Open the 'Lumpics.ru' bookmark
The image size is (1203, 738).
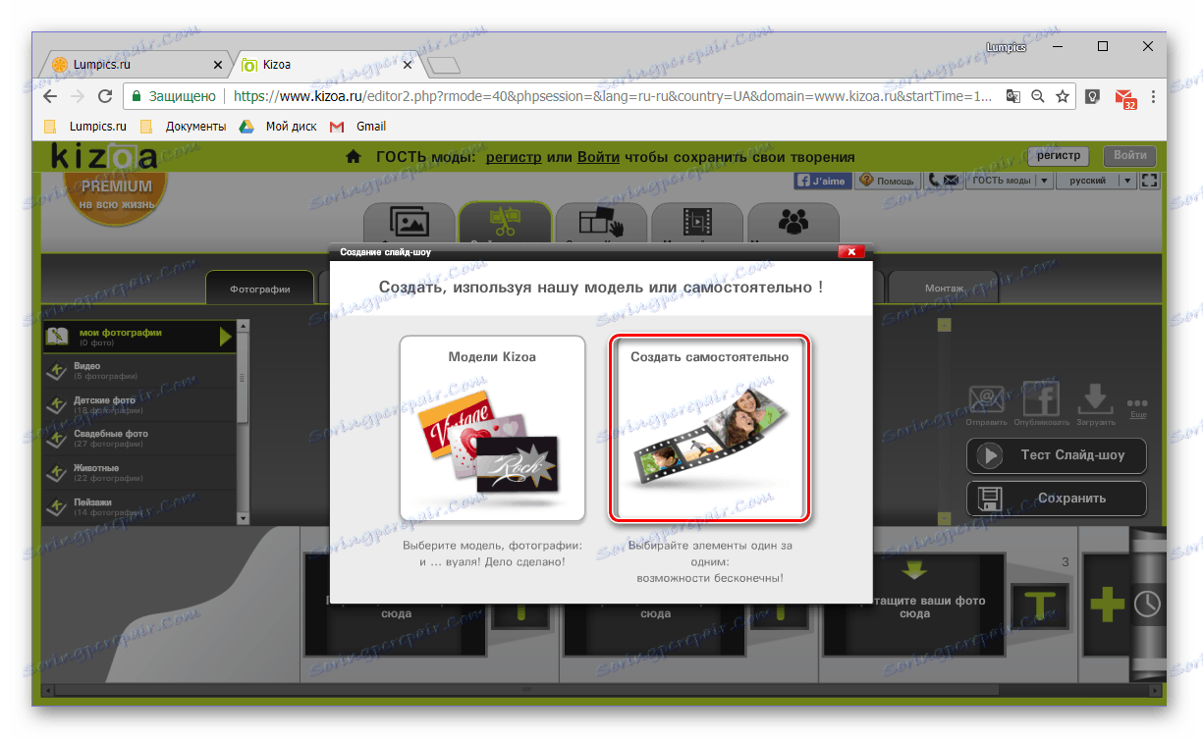tap(86, 126)
